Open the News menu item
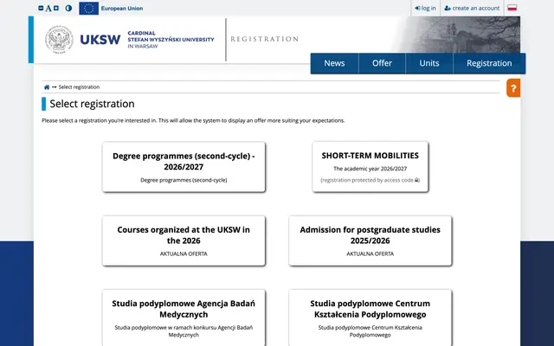This screenshot has width=554, height=346. 334,63
